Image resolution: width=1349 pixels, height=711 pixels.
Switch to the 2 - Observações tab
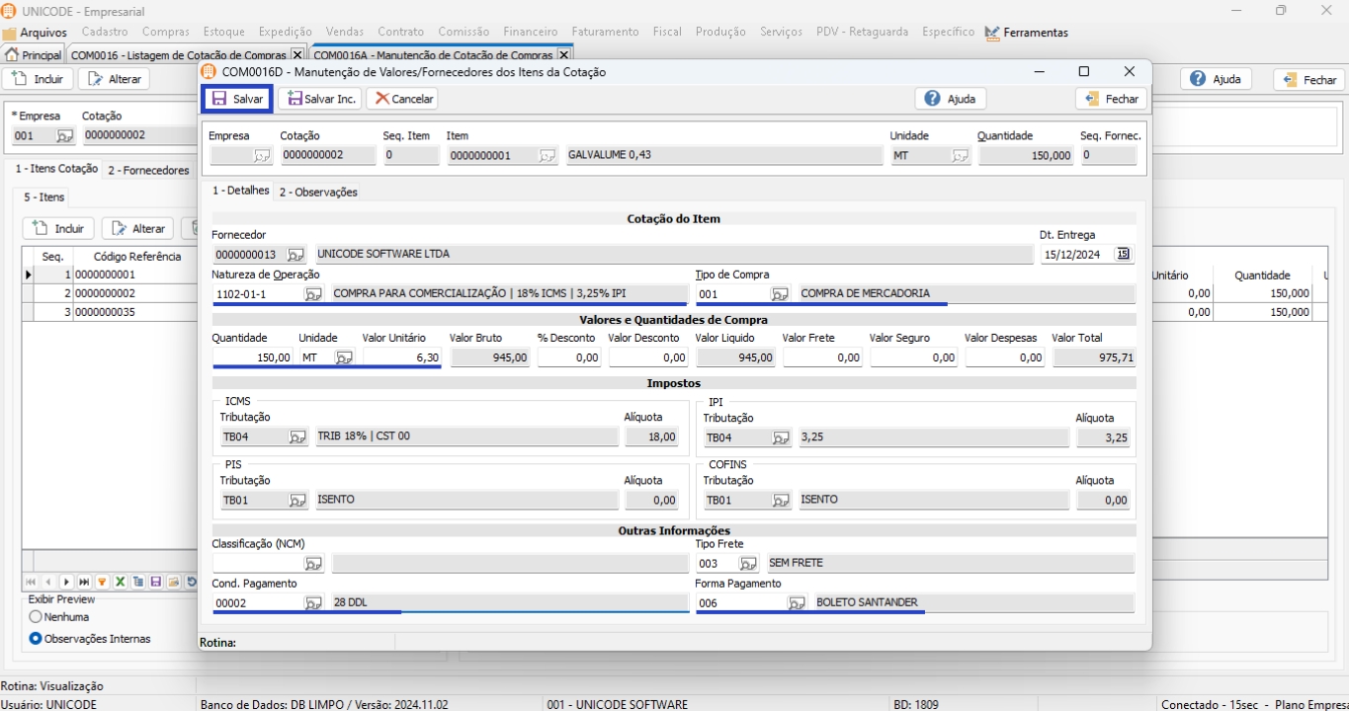pyautogui.click(x=317, y=192)
